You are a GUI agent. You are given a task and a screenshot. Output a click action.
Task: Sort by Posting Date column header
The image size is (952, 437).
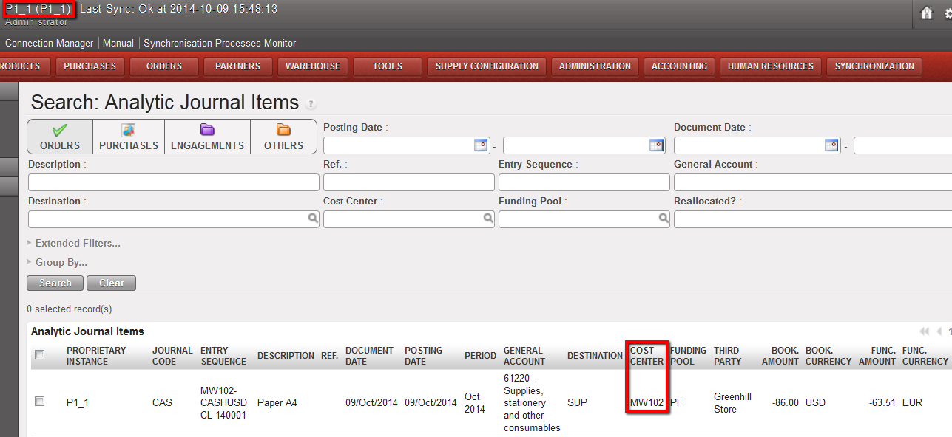click(x=424, y=356)
